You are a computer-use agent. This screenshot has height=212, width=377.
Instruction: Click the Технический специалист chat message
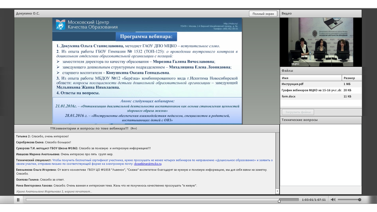[144, 162]
